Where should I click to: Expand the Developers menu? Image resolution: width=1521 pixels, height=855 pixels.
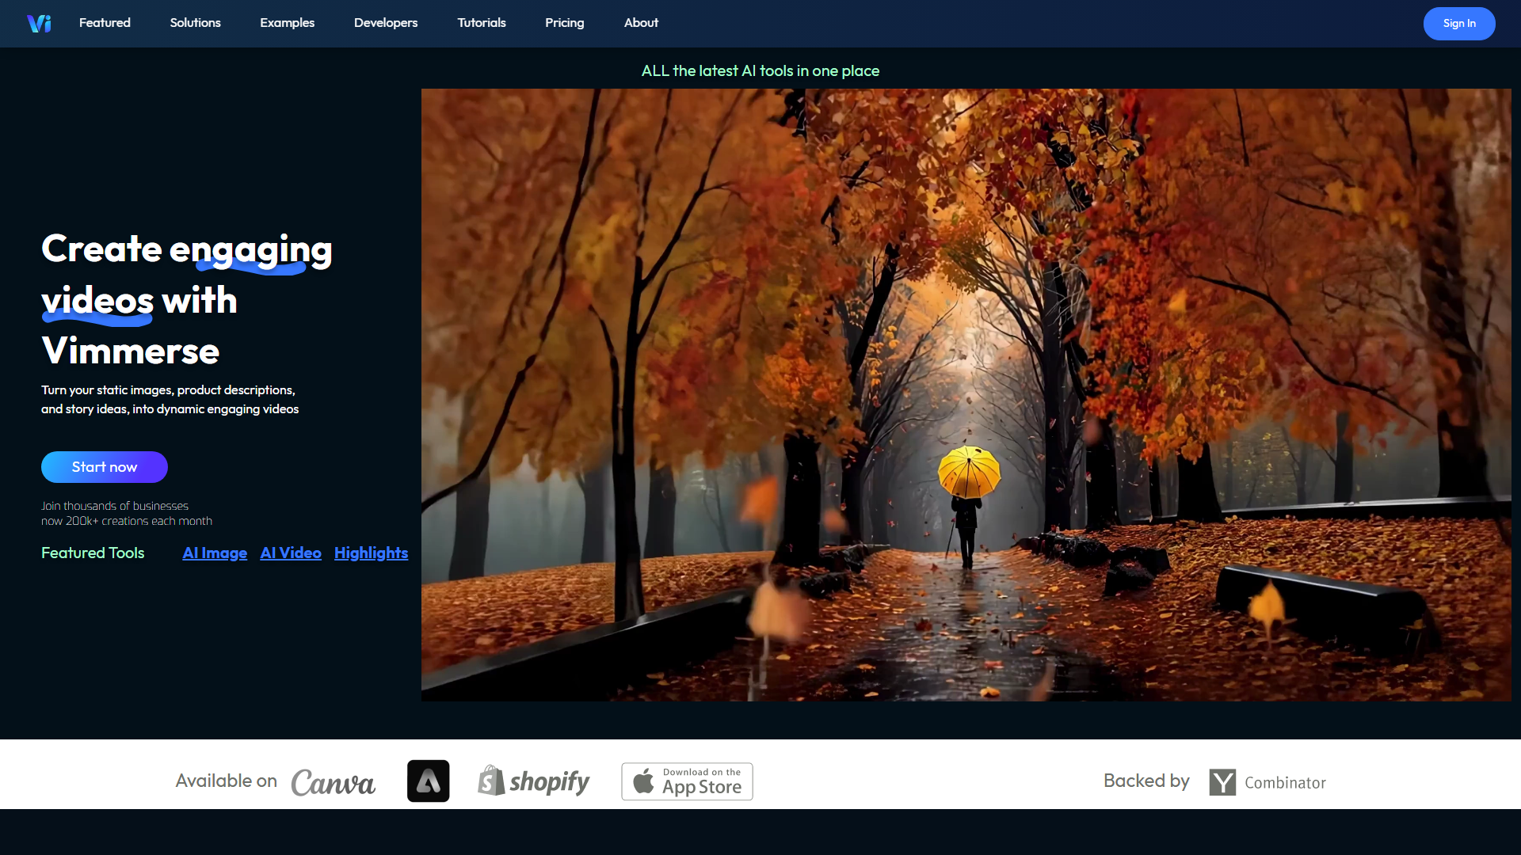point(386,23)
